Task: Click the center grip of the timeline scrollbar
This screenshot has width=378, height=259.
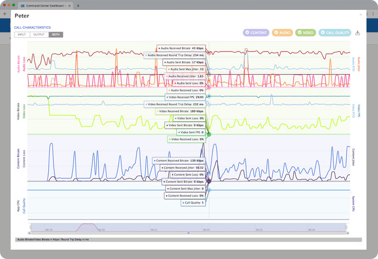Action: [x=188, y=233]
